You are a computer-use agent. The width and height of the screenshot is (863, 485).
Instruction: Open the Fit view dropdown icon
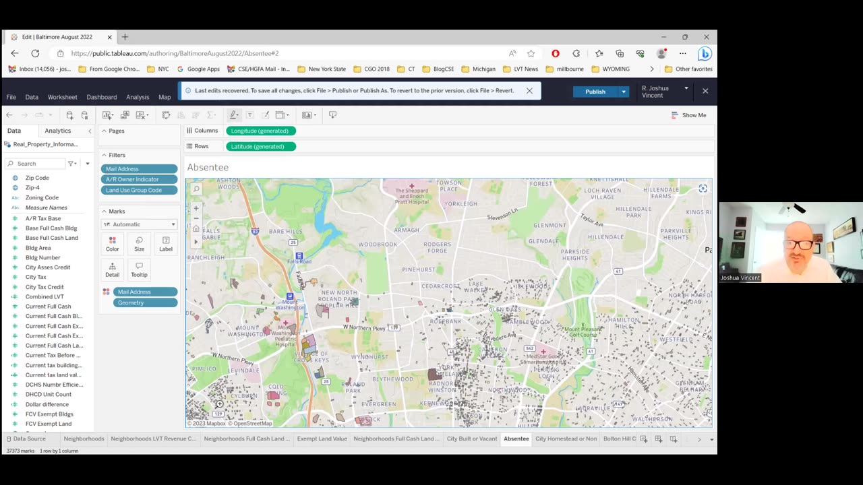282,115
